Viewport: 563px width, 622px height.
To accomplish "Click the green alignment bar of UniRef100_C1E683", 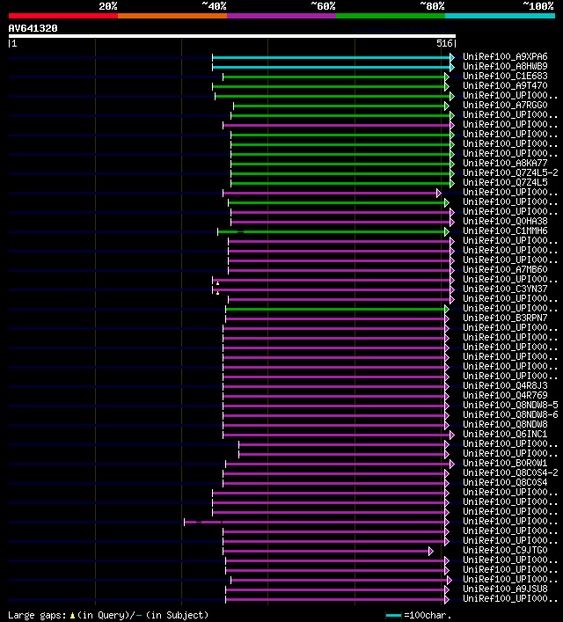I will coord(334,77).
